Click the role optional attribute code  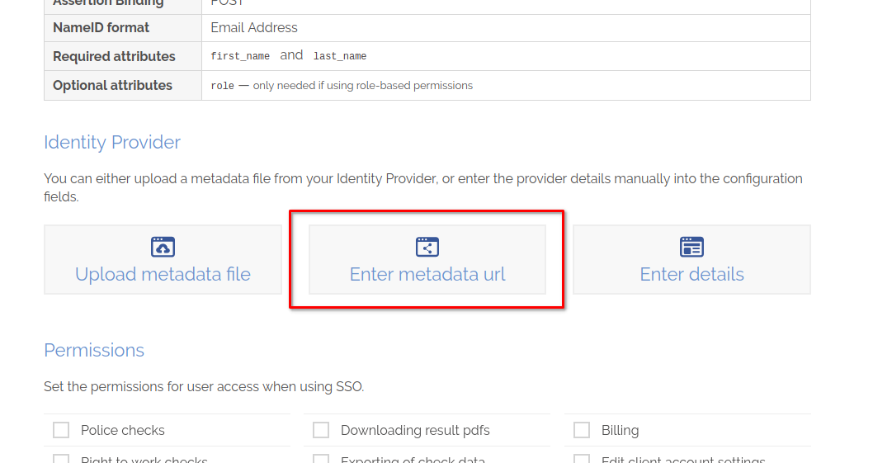point(223,86)
